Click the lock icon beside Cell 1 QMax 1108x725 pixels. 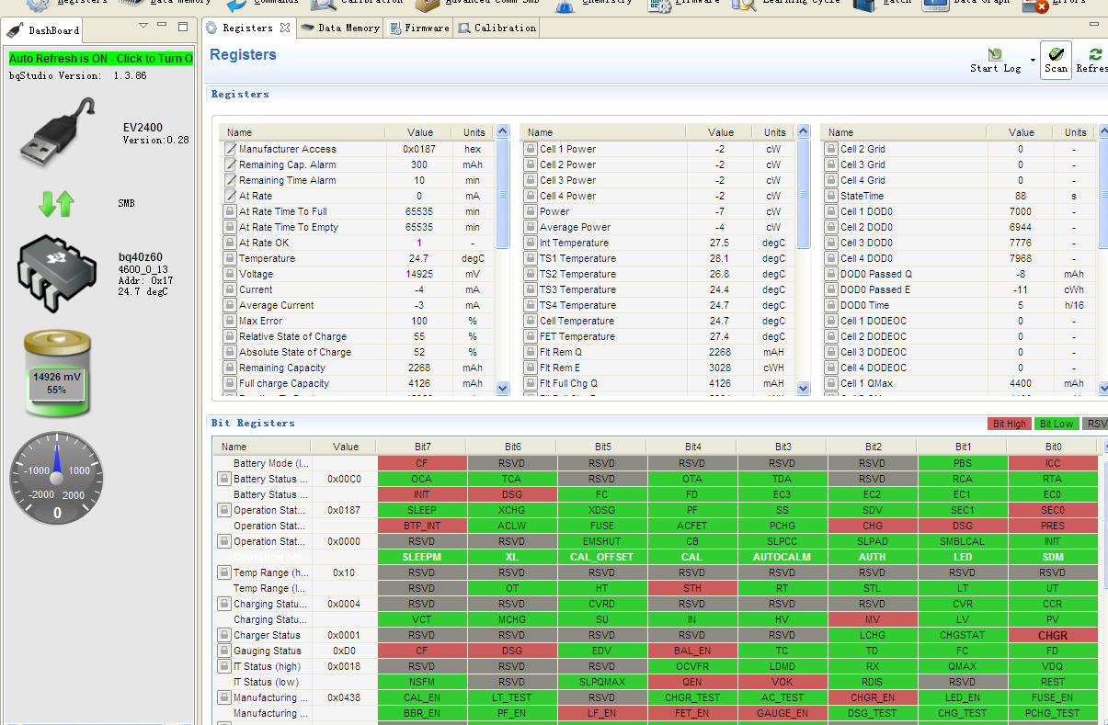[831, 383]
